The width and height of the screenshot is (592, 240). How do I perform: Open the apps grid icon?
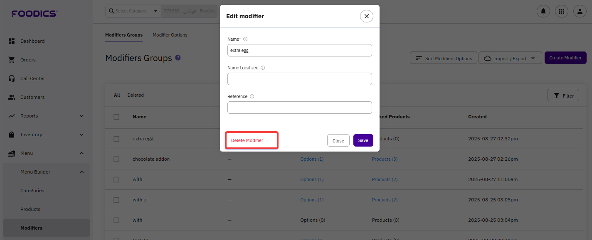tap(561, 11)
